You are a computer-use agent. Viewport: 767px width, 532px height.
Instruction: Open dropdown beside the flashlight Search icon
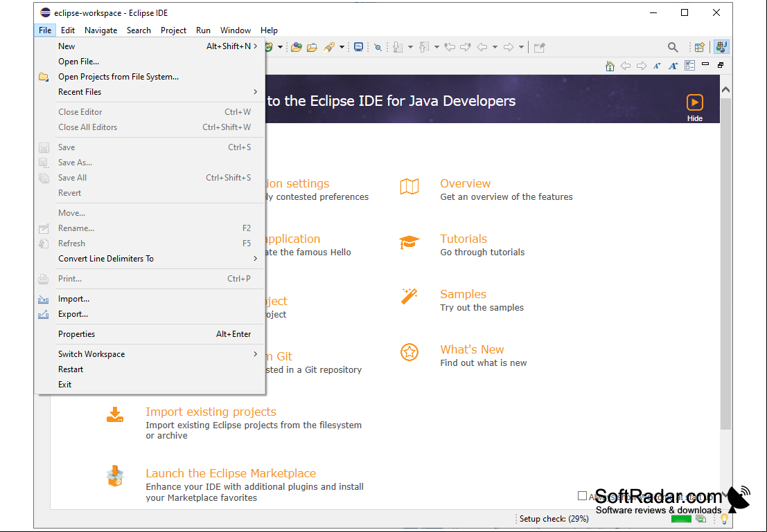(342, 47)
